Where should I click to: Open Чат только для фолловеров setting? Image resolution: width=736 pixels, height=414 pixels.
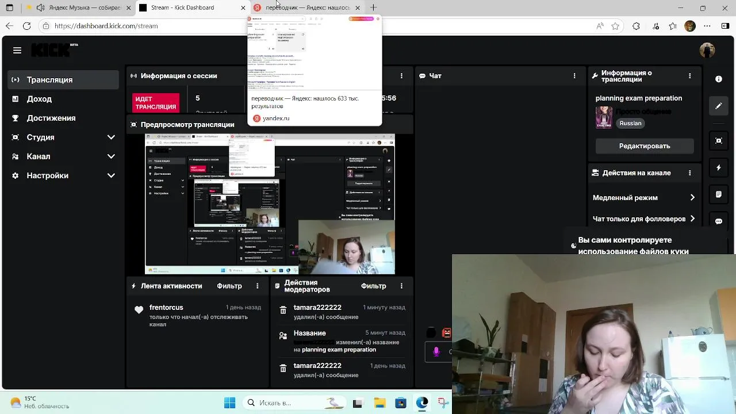(644, 219)
